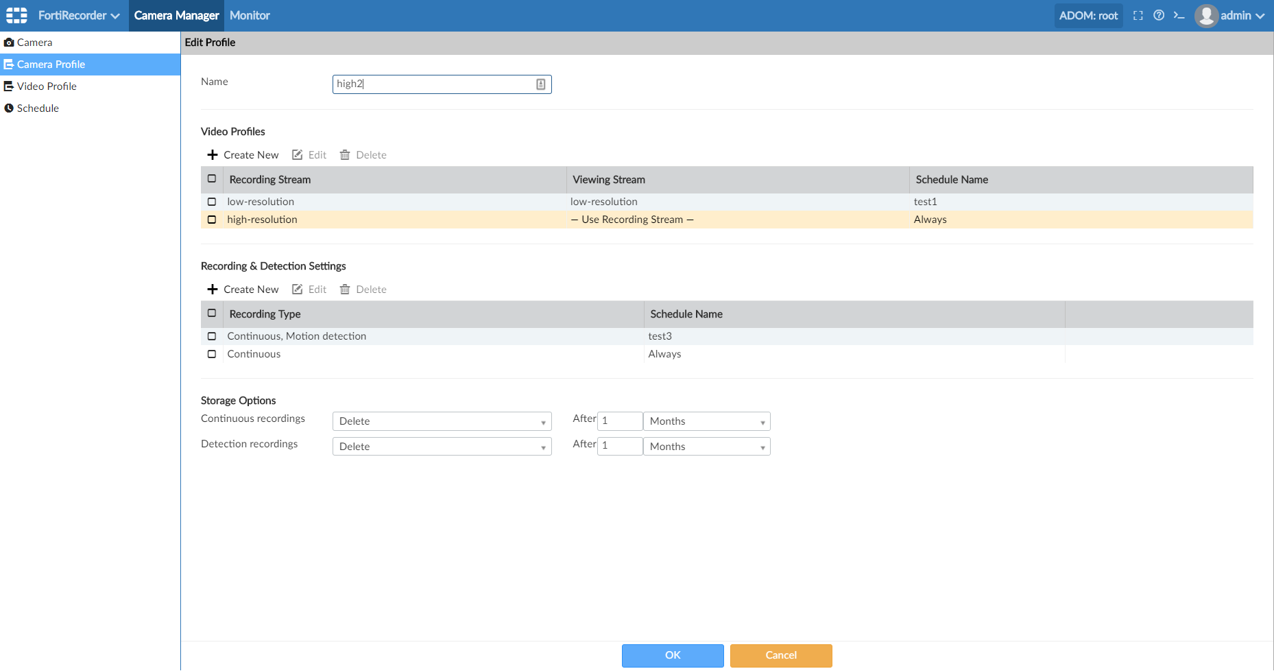The image size is (1274, 671).
Task: Open the Continuous recordings action dropdown
Action: tap(442, 421)
